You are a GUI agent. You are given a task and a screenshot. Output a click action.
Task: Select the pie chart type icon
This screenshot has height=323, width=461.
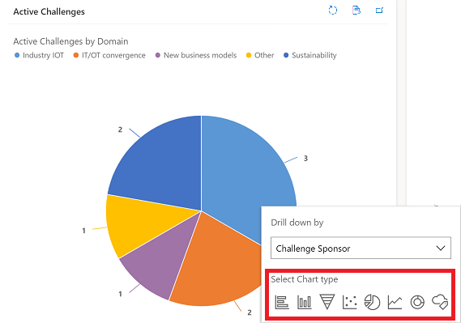(x=372, y=302)
